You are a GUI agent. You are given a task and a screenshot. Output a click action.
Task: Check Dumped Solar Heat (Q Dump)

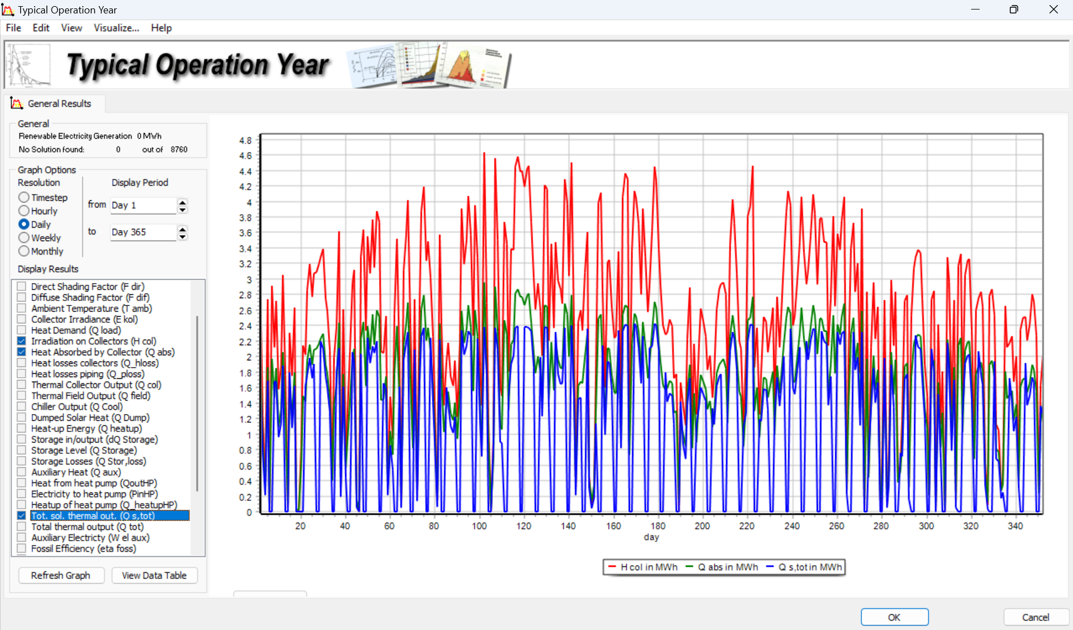pyautogui.click(x=22, y=417)
